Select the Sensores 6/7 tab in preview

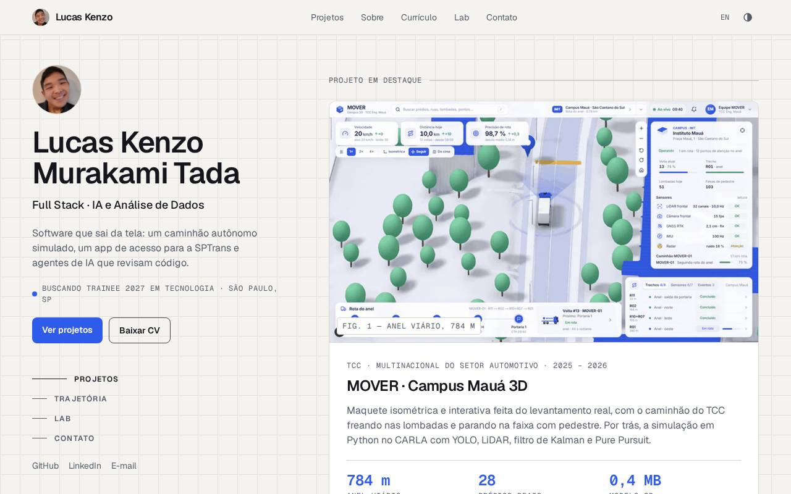pyautogui.click(x=682, y=285)
